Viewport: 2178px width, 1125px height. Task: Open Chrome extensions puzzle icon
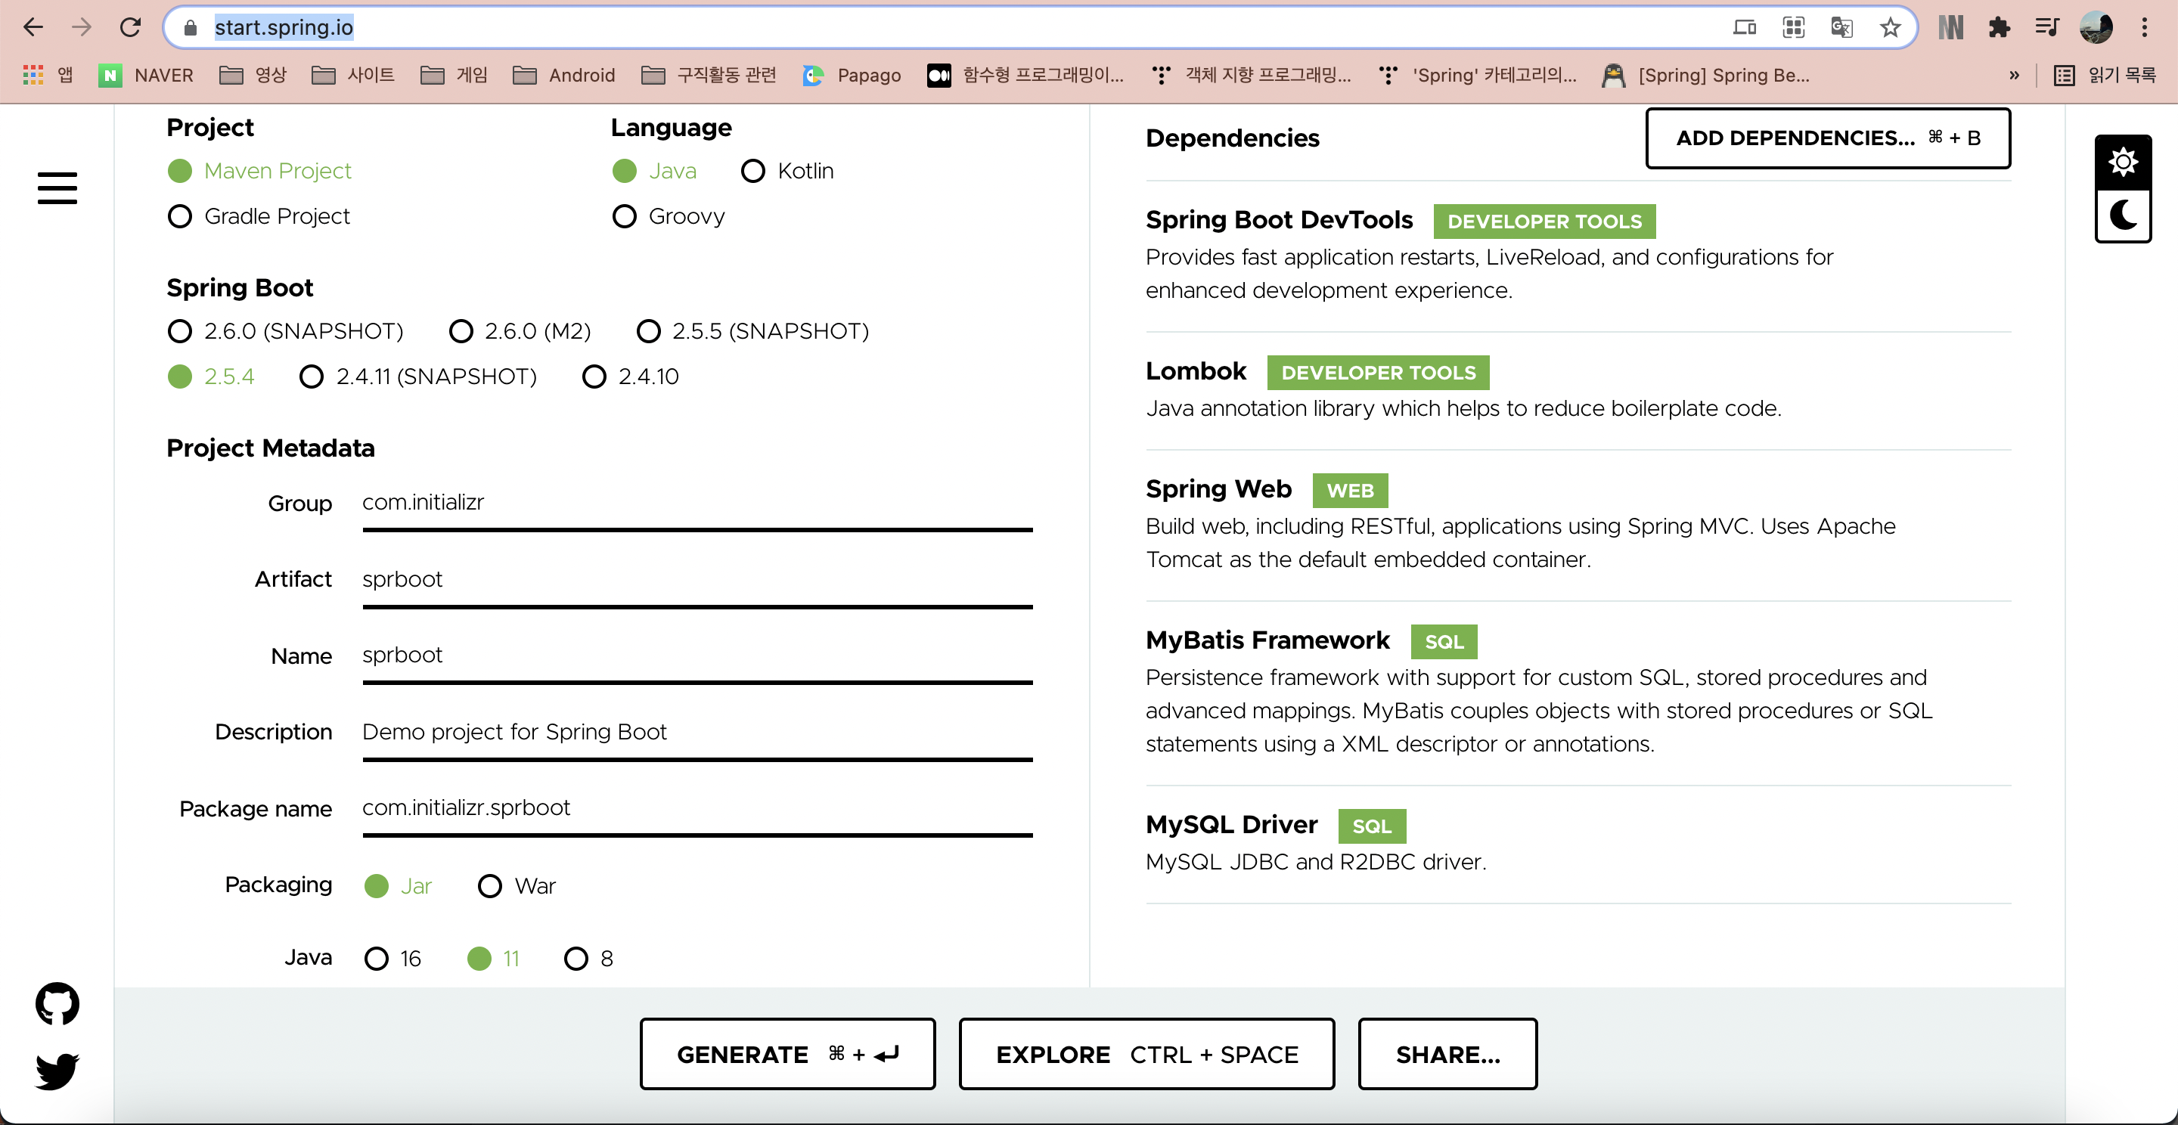point(1999,28)
